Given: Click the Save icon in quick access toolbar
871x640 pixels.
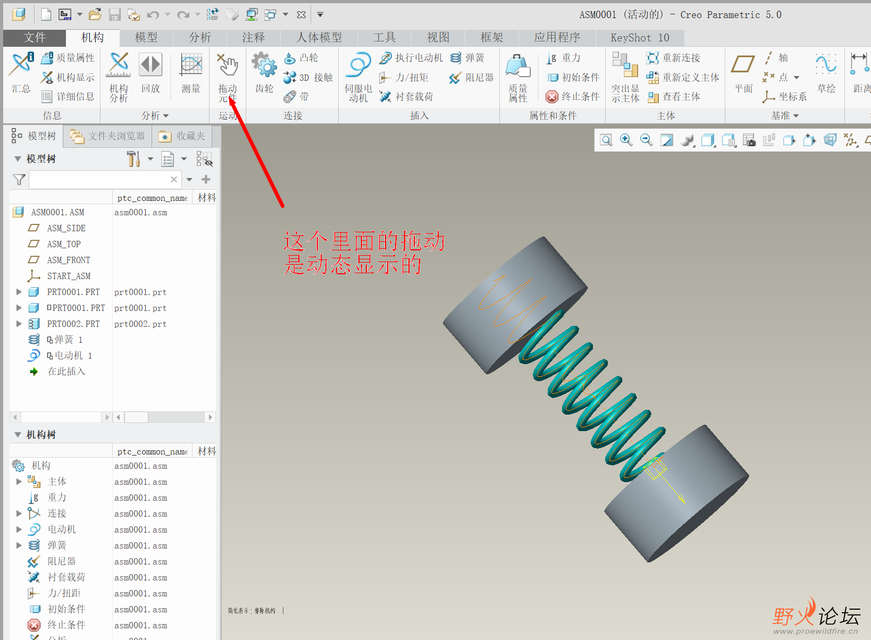Looking at the screenshot, I should pos(114,14).
